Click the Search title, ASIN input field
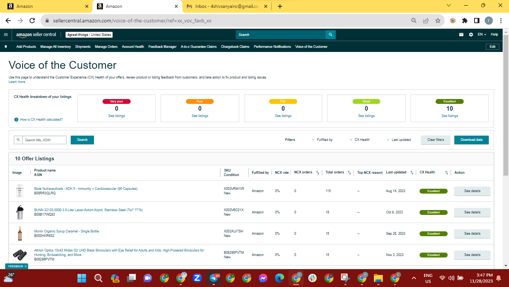 coord(45,140)
